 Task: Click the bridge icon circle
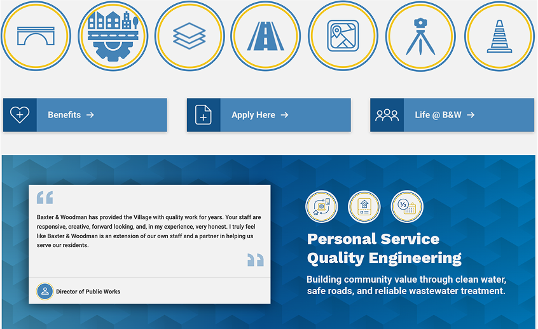pos(36,36)
